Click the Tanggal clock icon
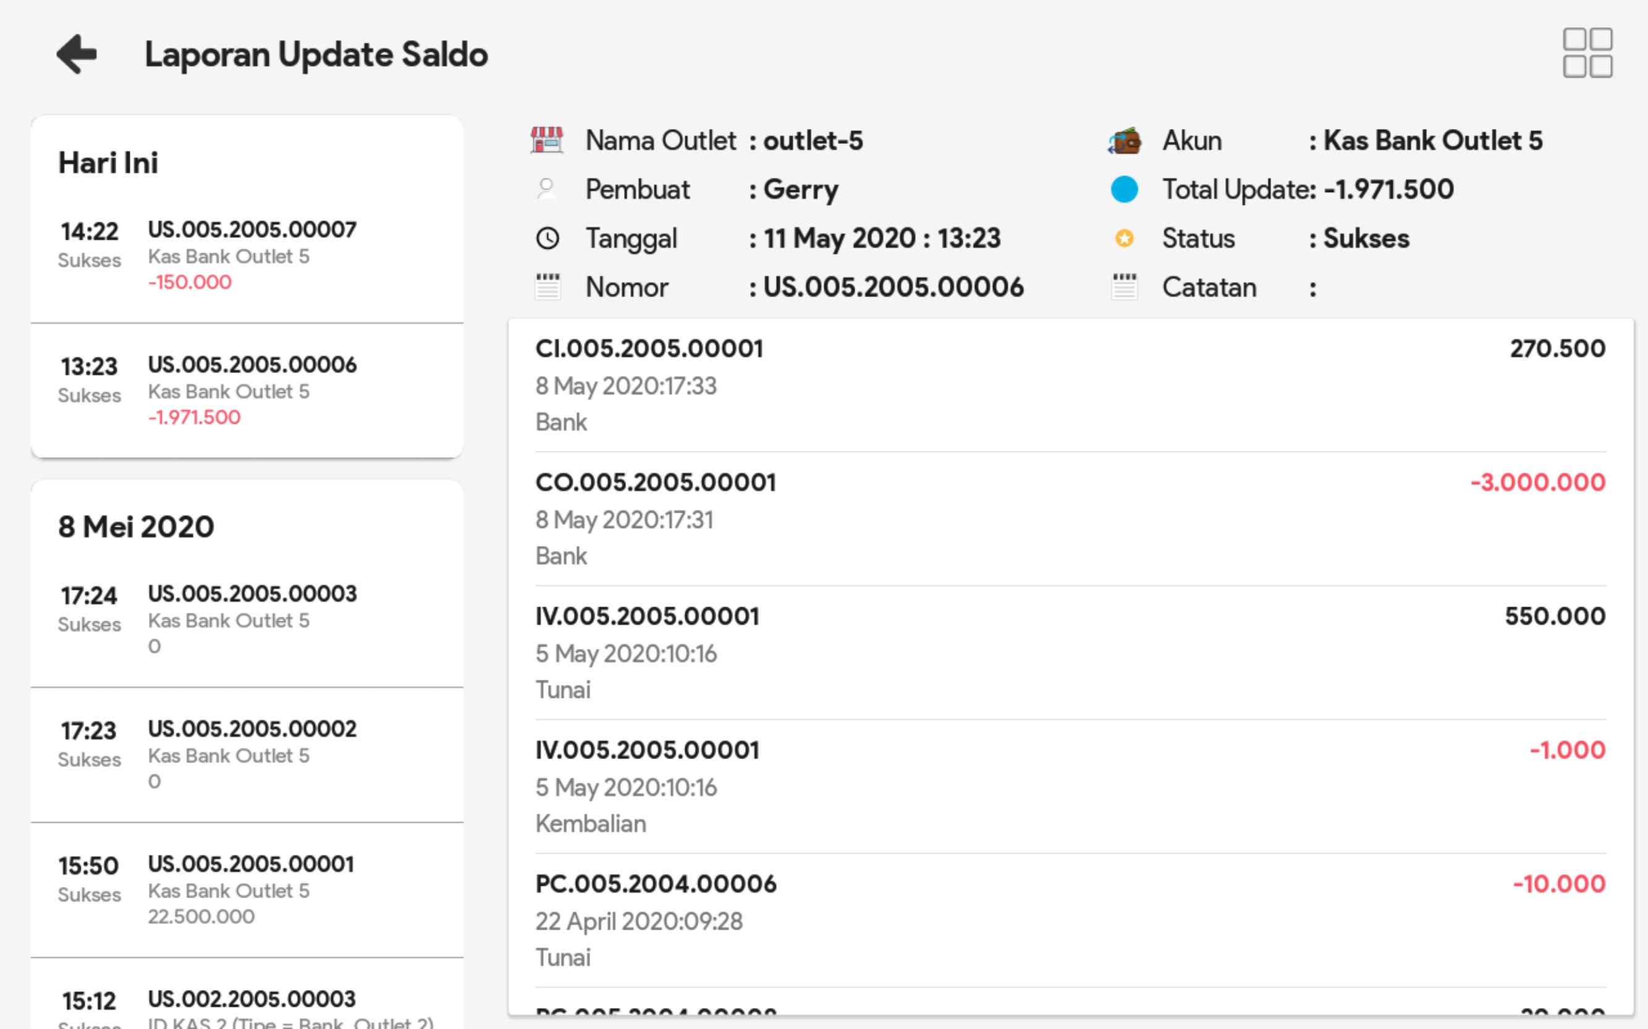This screenshot has height=1029, width=1648. point(547,238)
